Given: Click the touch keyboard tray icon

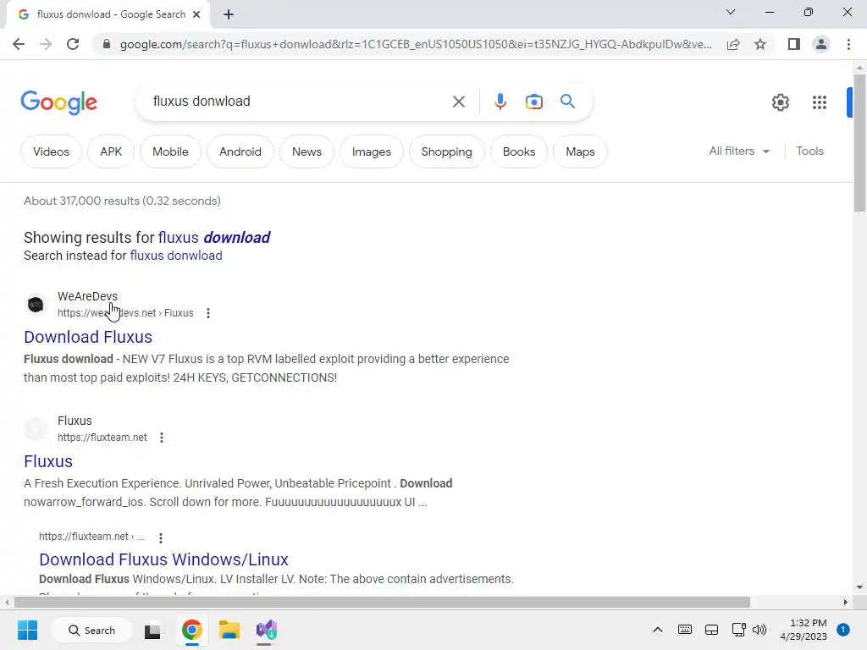Looking at the screenshot, I should point(684,630).
